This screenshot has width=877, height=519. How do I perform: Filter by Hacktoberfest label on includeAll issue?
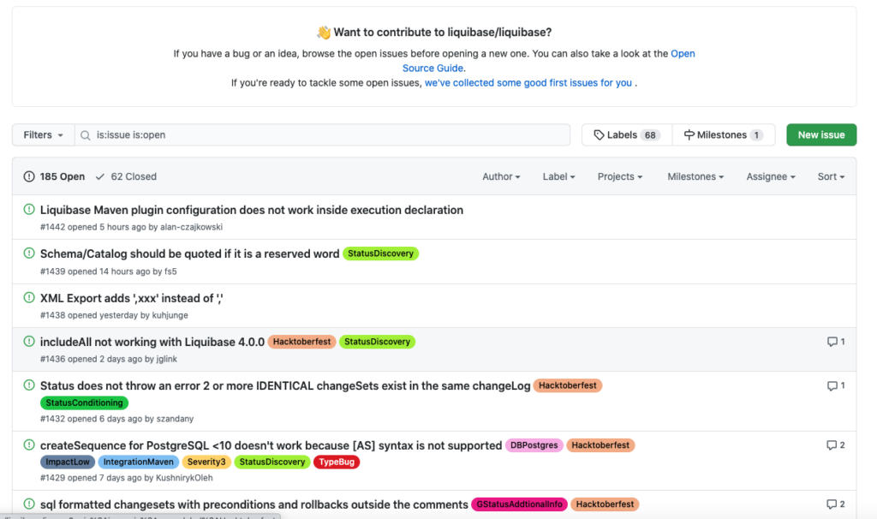[302, 342]
